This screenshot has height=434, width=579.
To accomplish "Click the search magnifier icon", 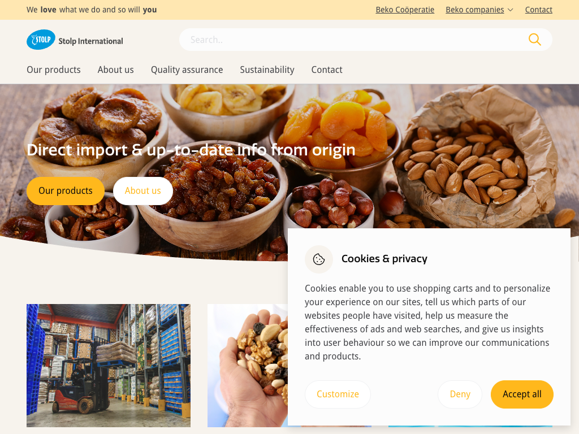I will (x=534, y=40).
